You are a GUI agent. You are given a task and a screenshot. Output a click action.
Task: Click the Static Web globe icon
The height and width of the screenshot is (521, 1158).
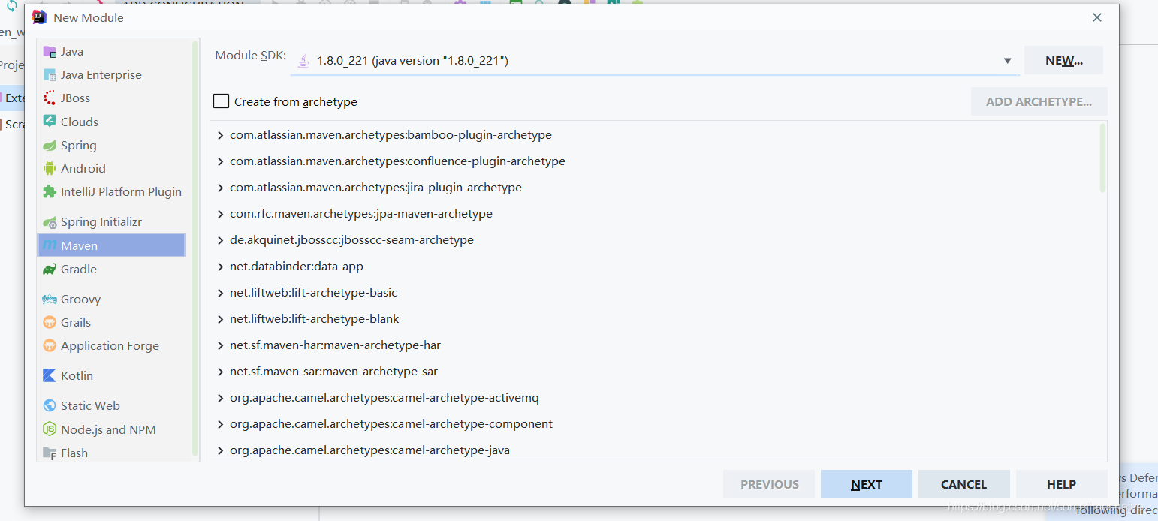point(50,406)
